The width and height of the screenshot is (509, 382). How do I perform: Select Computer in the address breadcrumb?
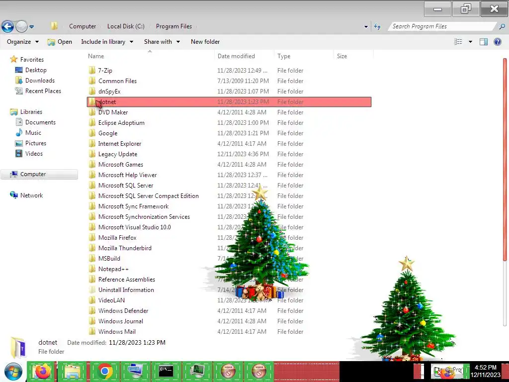click(83, 26)
